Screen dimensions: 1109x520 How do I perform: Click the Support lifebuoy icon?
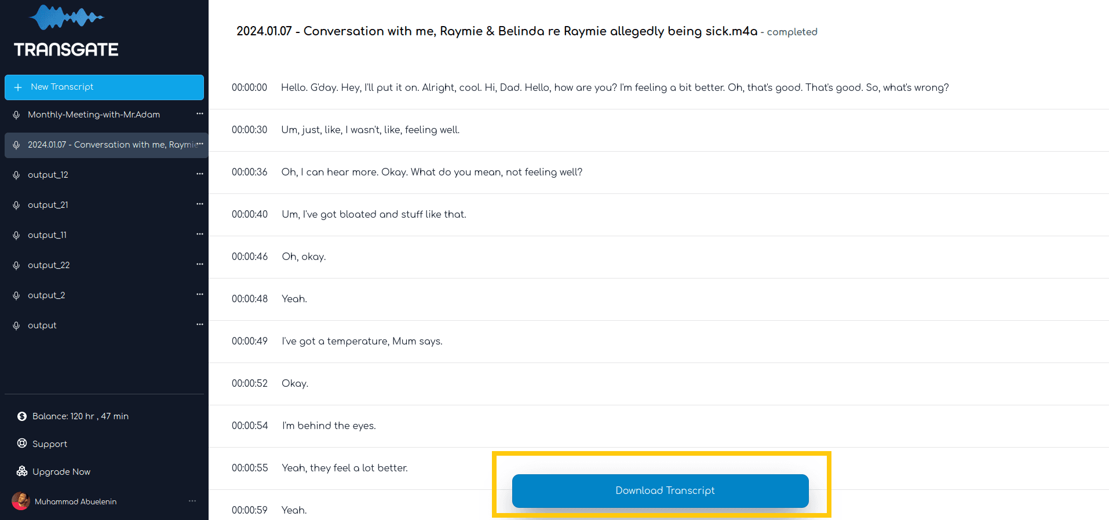point(22,444)
